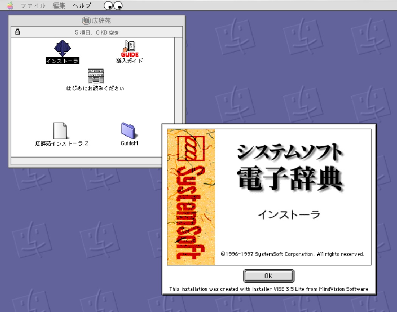This screenshot has height=312, width=397.
Task: Select the インストーラ installer icon
Action: tap(62, 48)
